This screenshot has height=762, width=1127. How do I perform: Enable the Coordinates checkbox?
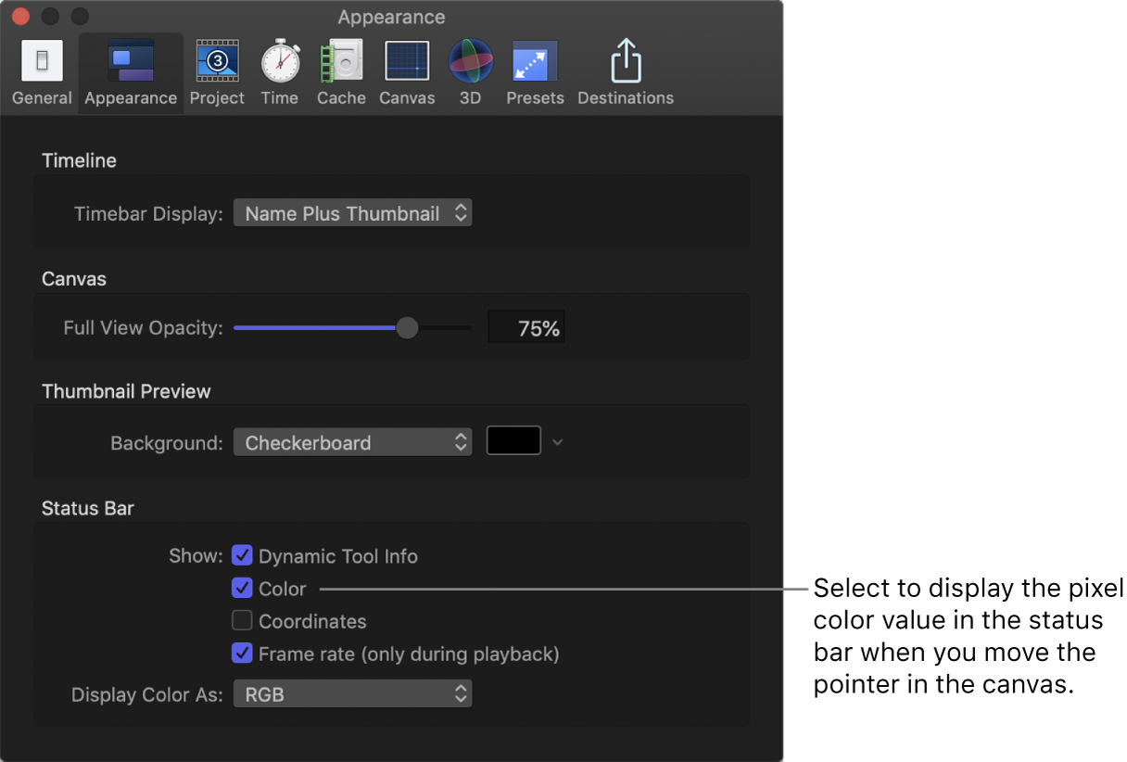(x=242, y=621)
